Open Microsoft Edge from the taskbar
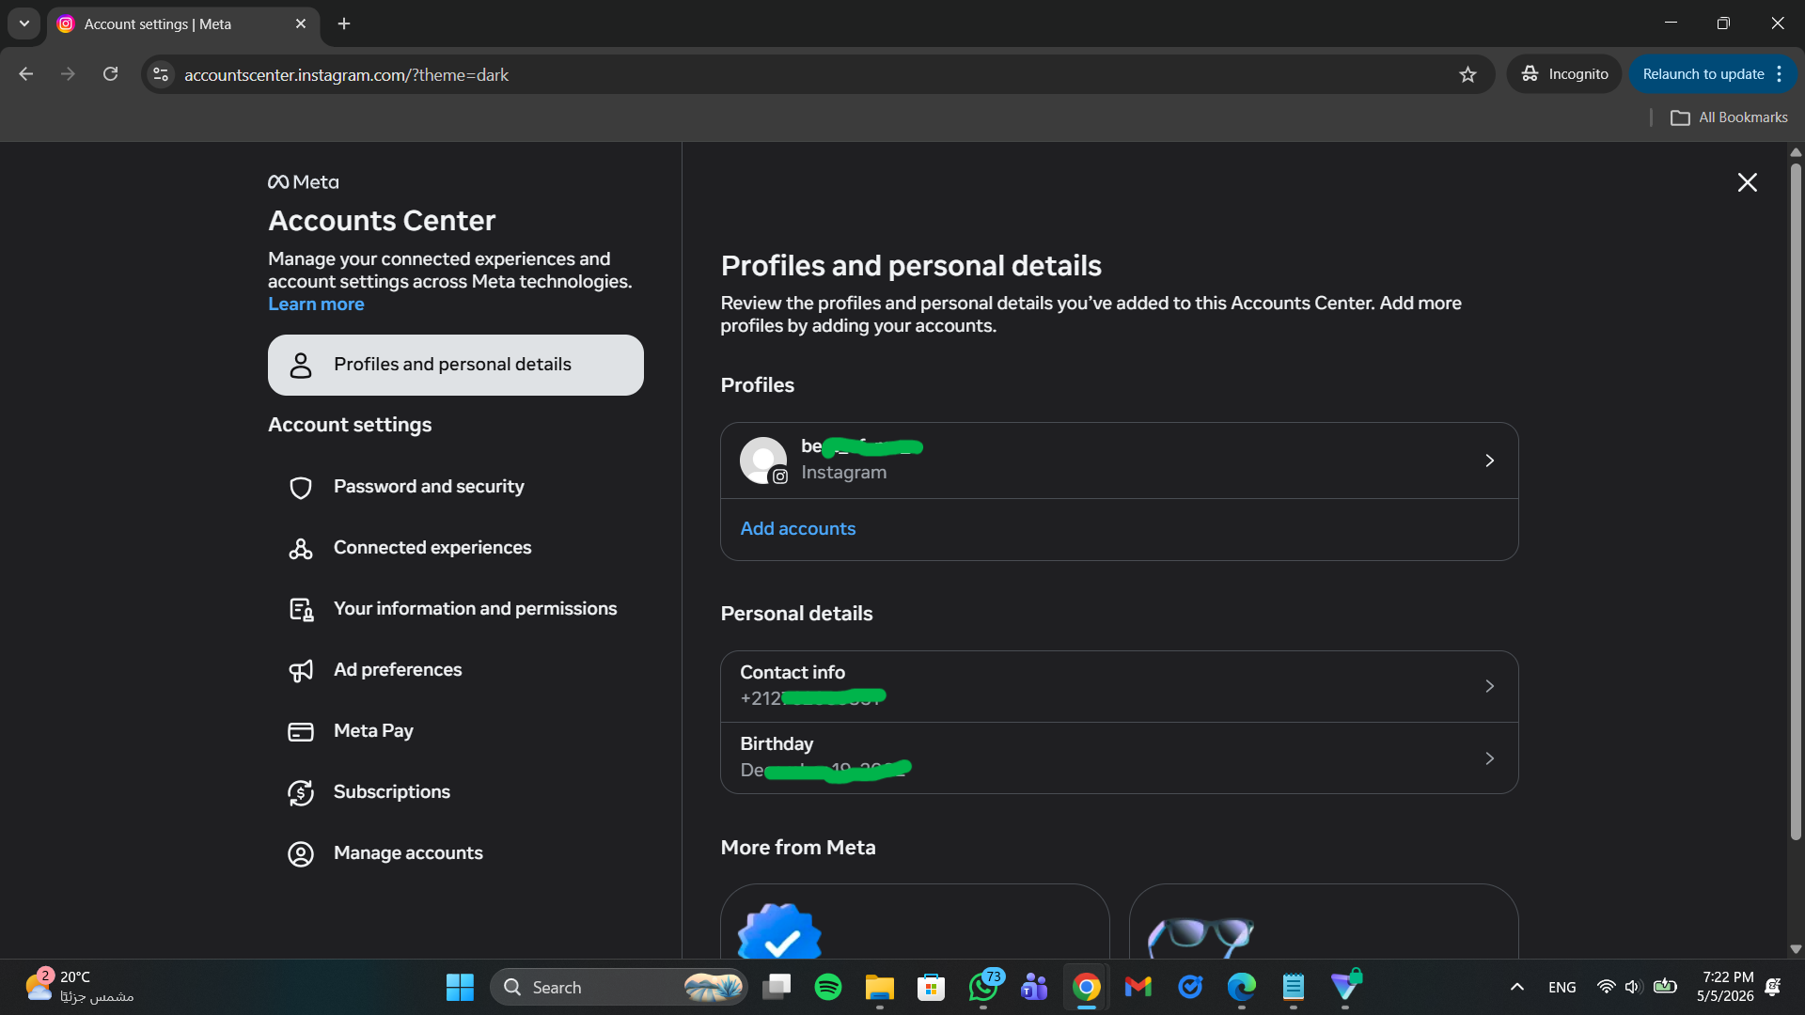The width and height of the screenshot is (1805, 1015). click(x=1242, y=988)
